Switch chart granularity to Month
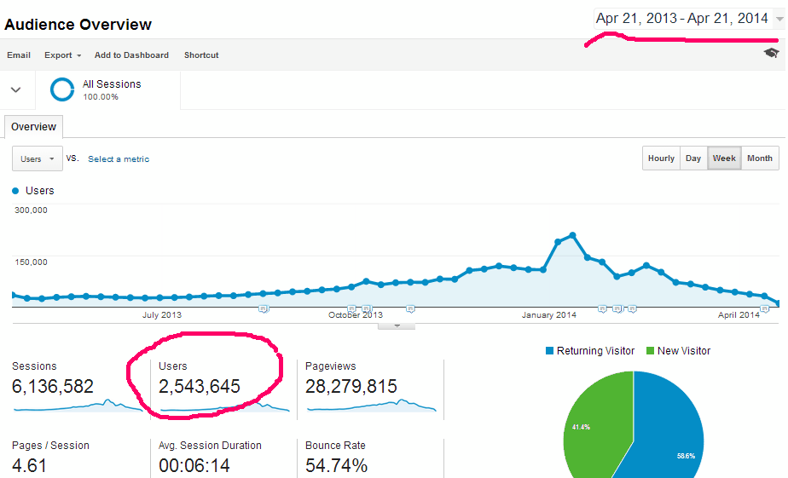The height and width of the screenshot is (478, 788). 760,158
